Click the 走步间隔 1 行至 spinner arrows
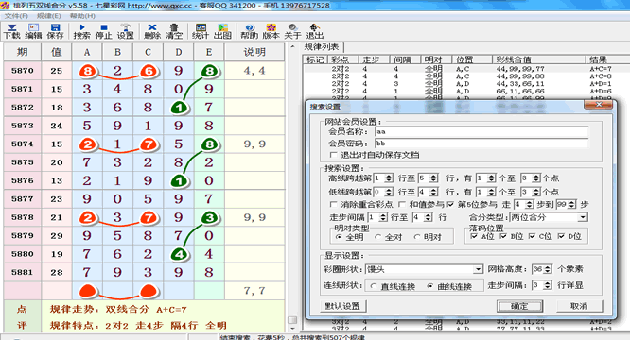The width and height of the screenshot is (630, 340). point(383,217)
